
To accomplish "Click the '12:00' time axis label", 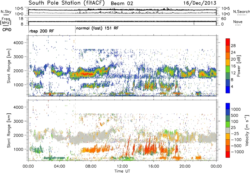I will [x=122, y=166].
